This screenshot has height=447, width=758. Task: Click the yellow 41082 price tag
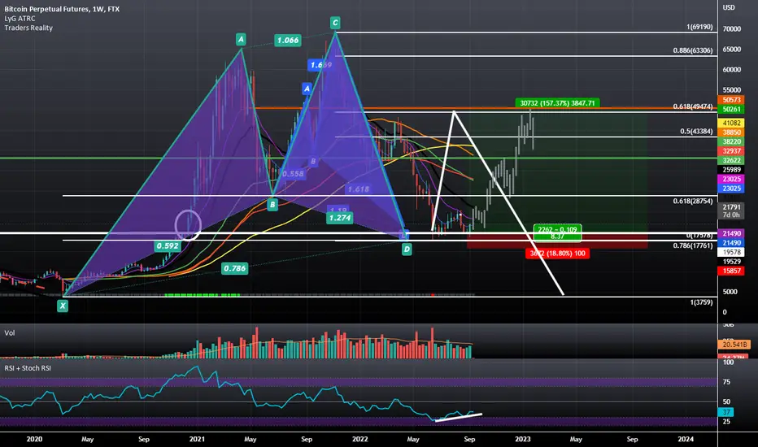[731, 124]
